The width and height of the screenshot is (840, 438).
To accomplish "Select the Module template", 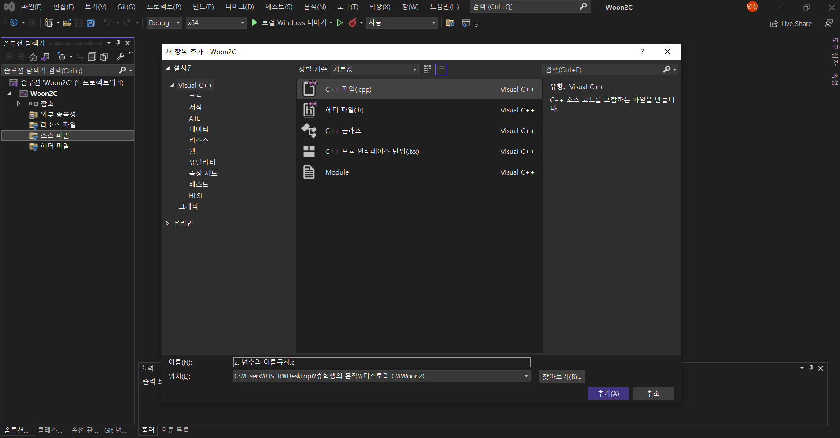I will [419, 172].
